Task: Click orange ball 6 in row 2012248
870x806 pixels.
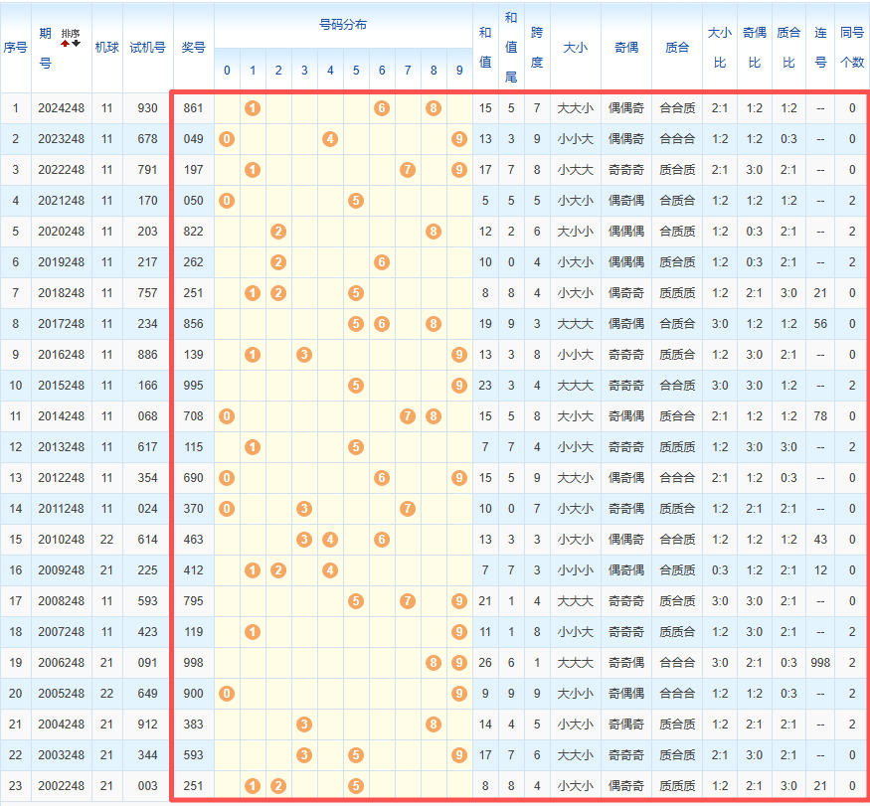Action: (382, 477)
